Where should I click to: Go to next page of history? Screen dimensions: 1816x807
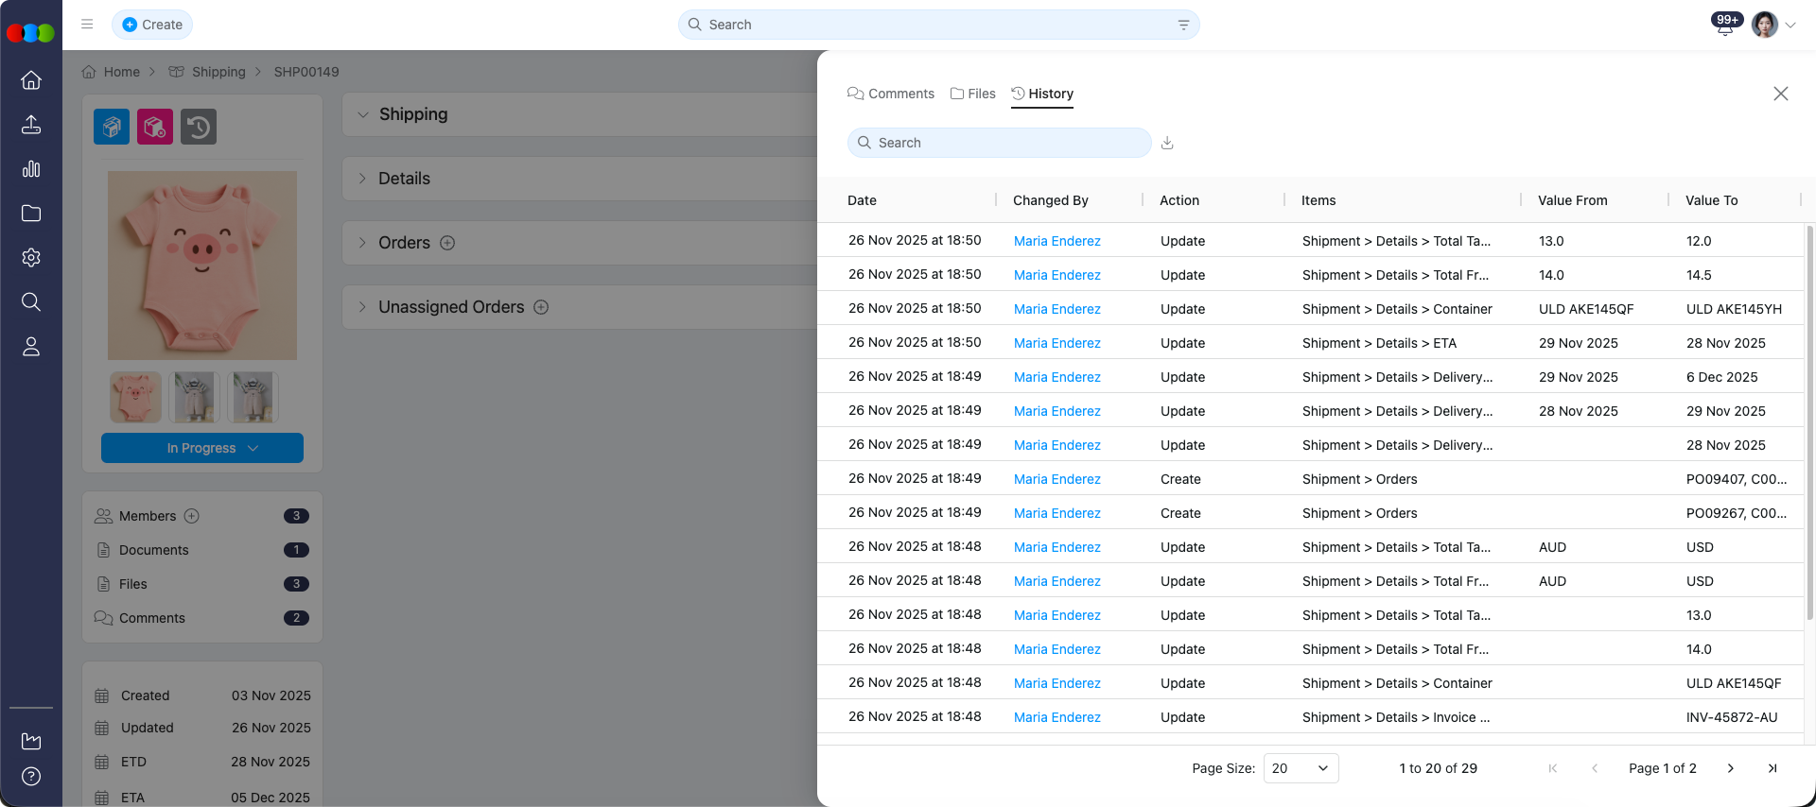click(1730, 768)
